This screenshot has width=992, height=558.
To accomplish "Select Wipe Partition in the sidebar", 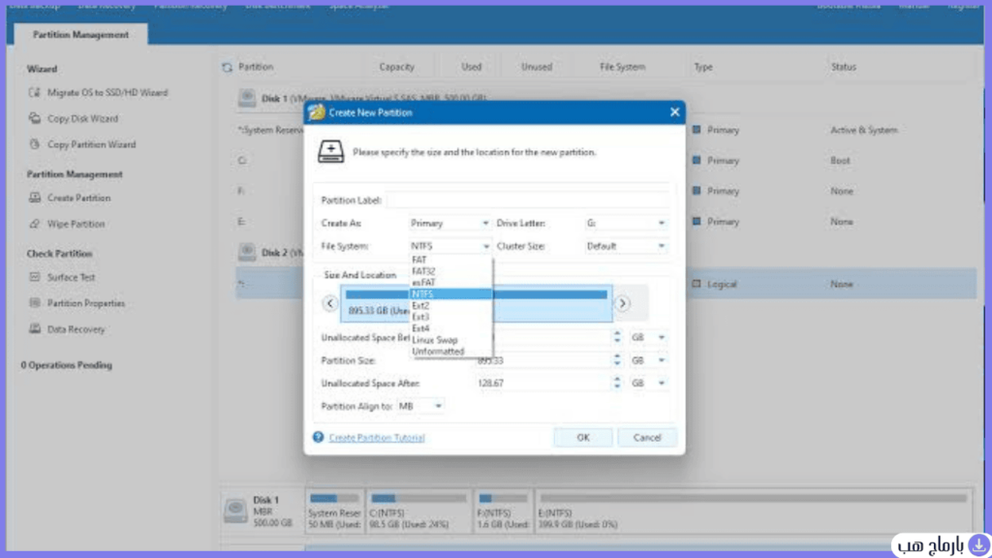I will (x=67, y=224).
